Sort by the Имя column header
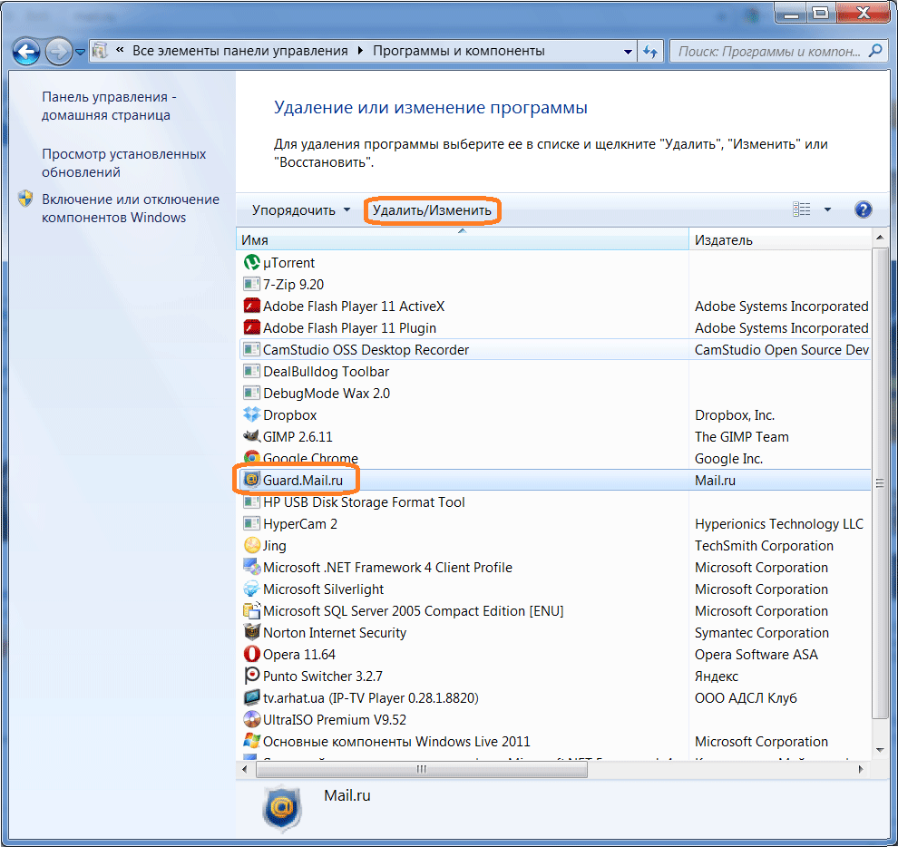The image size is (898, 847). point(463,240)
